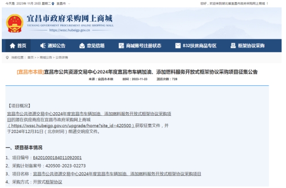The height and width of the screenshot is (188, 286).
Task: Click the home icon in navigation bar
Action: click(x=12, y=46)
